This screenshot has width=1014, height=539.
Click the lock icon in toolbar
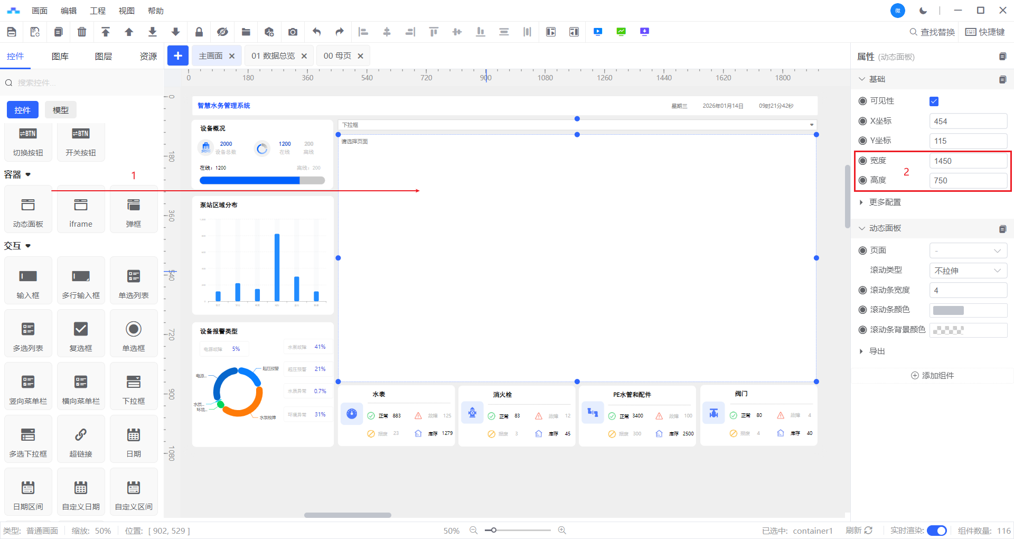coord(199,32)
